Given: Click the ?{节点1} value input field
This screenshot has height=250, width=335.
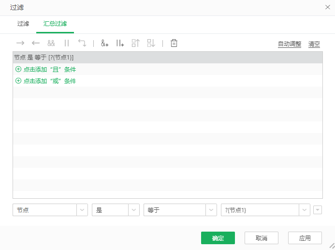Looking at the screenshot, I should (x=260, y=210).
